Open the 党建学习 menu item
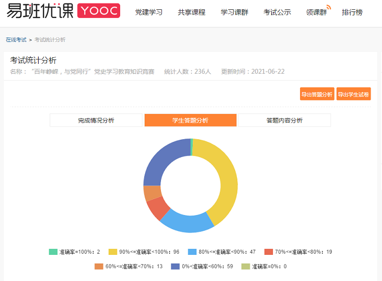The image size is (382, 281). tap(148, 12)
